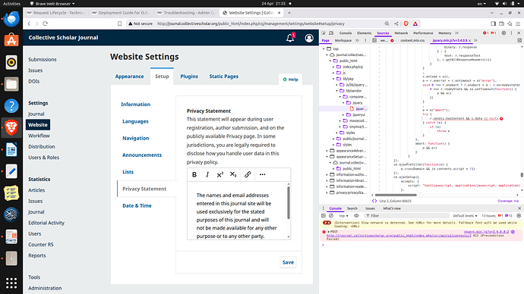The height and width of the screenshot is (294, 524).
Task: Toggle subscript formatting in editor
Action: pos(233,174)
